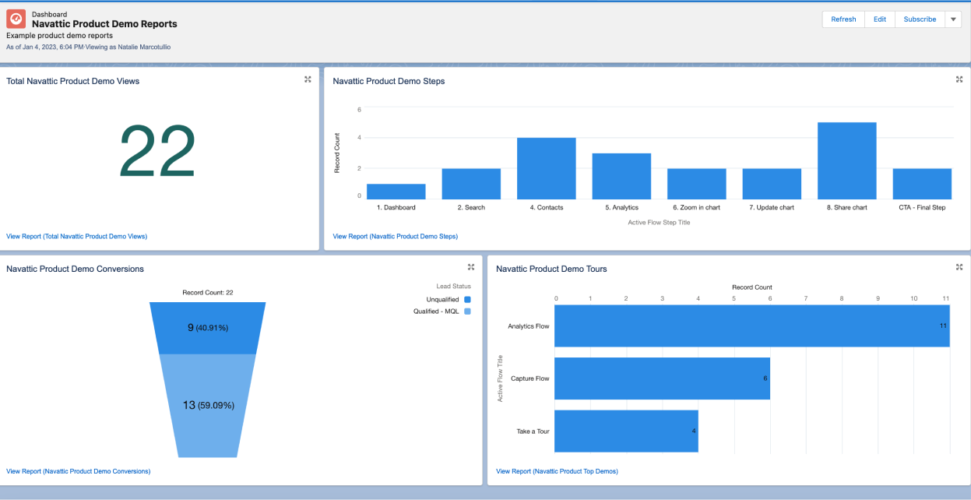Click the Qualified - MQL legend color swatch
Screen dimensions: 971x500
[467, 312]
